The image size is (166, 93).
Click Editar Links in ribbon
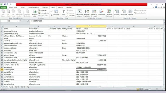(x=43, y=16)
